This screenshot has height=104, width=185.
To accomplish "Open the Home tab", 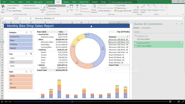I will point(13,2).
